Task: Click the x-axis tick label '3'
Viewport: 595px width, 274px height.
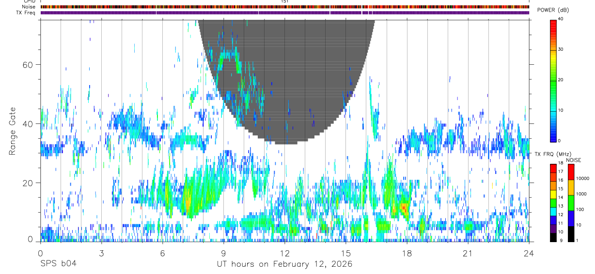Action: (x=101, y=254)
